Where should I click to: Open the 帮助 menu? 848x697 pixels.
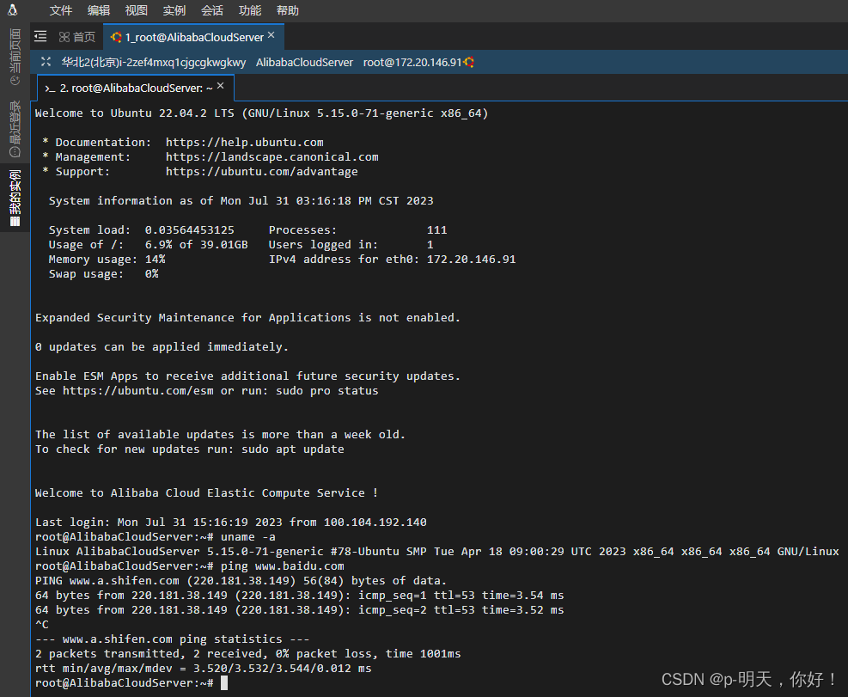coord(288,10)
